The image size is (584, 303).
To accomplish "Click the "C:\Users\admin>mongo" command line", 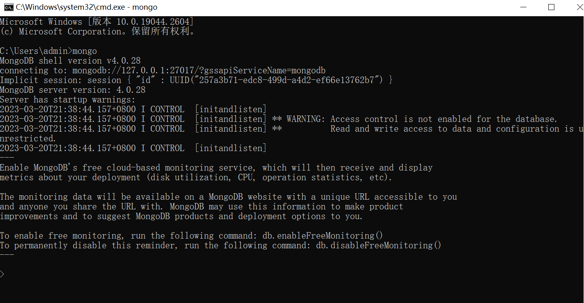I will point(49,51).
